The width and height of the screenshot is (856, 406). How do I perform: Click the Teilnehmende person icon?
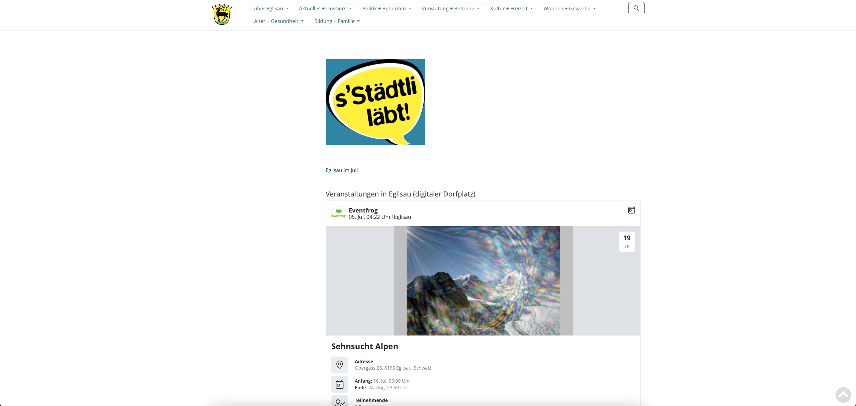click(x=340, y=401)
